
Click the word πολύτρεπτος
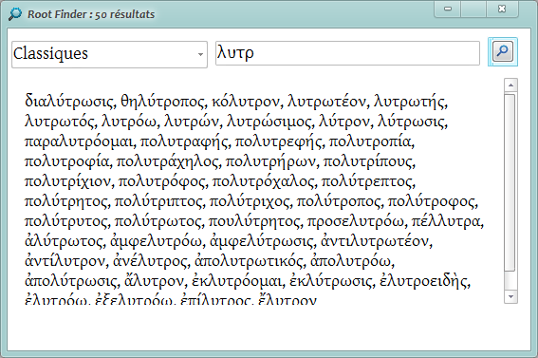(366, 181)
